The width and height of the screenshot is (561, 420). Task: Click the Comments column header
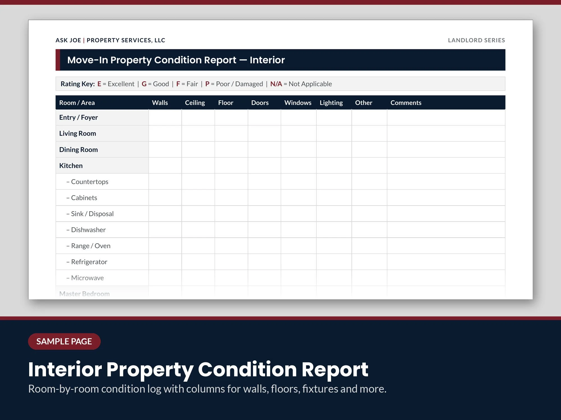[x=406, y=102]
